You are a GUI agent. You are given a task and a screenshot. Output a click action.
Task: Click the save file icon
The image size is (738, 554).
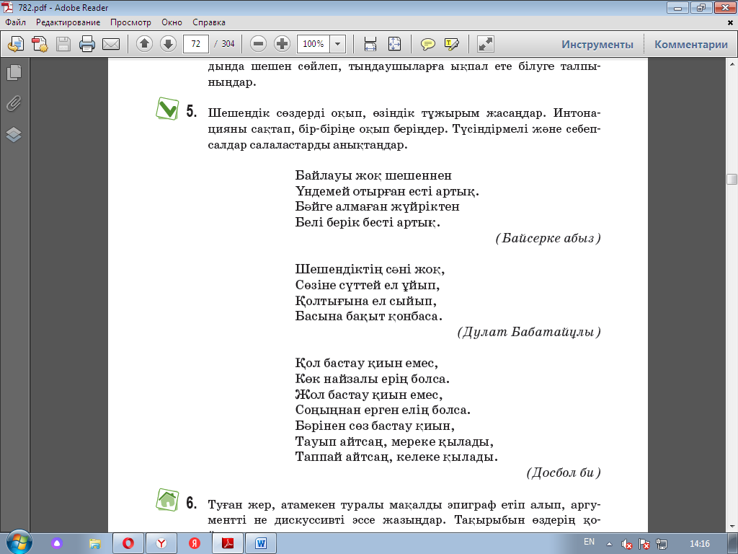[x=63, y=44]
